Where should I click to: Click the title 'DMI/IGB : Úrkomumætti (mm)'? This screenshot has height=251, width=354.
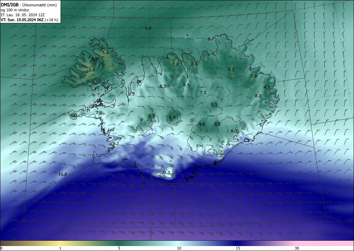[x=29, y=5]
